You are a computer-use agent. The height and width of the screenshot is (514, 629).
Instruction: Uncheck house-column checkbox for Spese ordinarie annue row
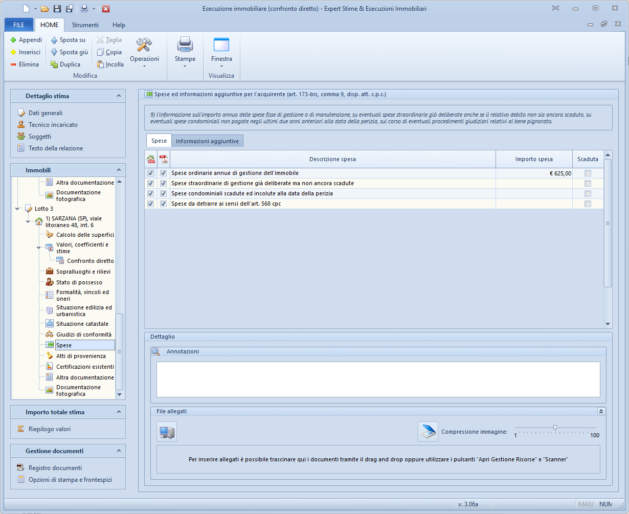coord(150,173)
